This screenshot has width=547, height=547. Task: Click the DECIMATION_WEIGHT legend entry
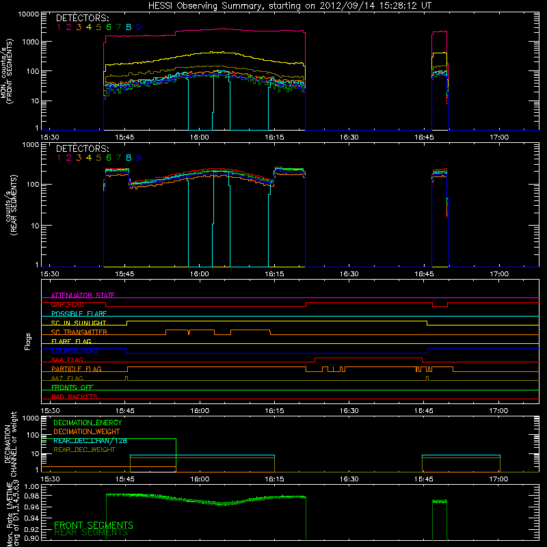tap(87, 431)
